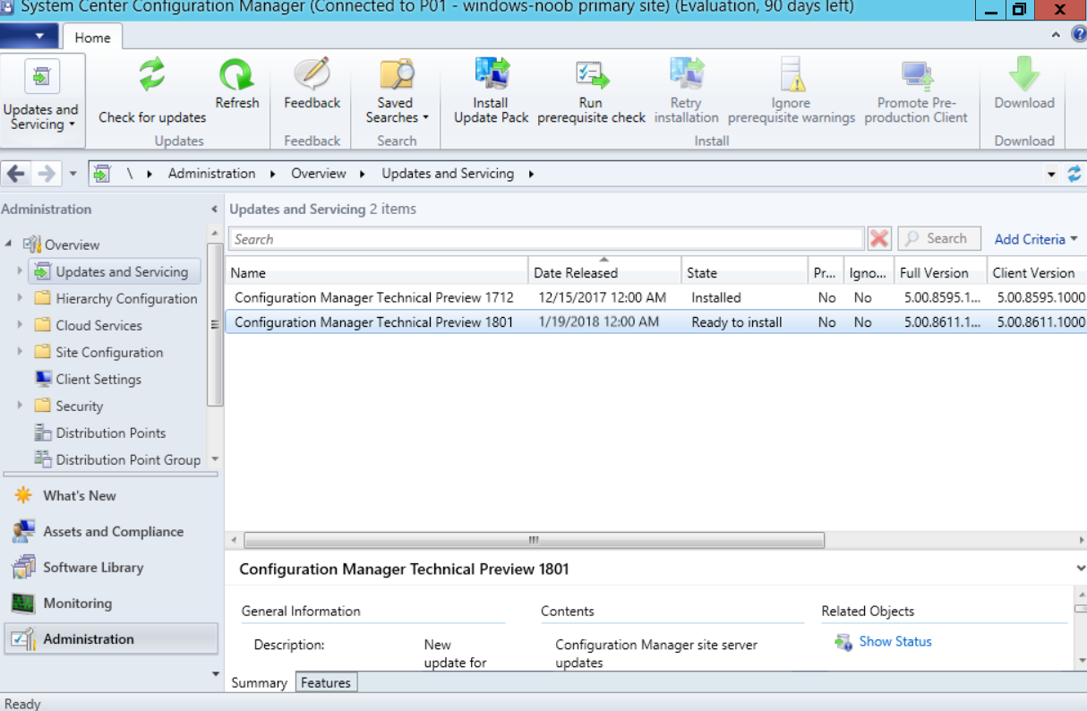The image size is (1087, 711).
Task: Open Assets and Compliance workspace
Action: (110, 531)
